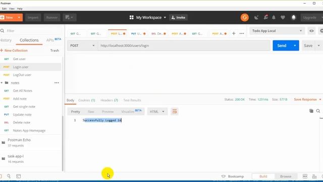Click the find and replace icon in status bar

pyautogui.click(x=9, y=176)
